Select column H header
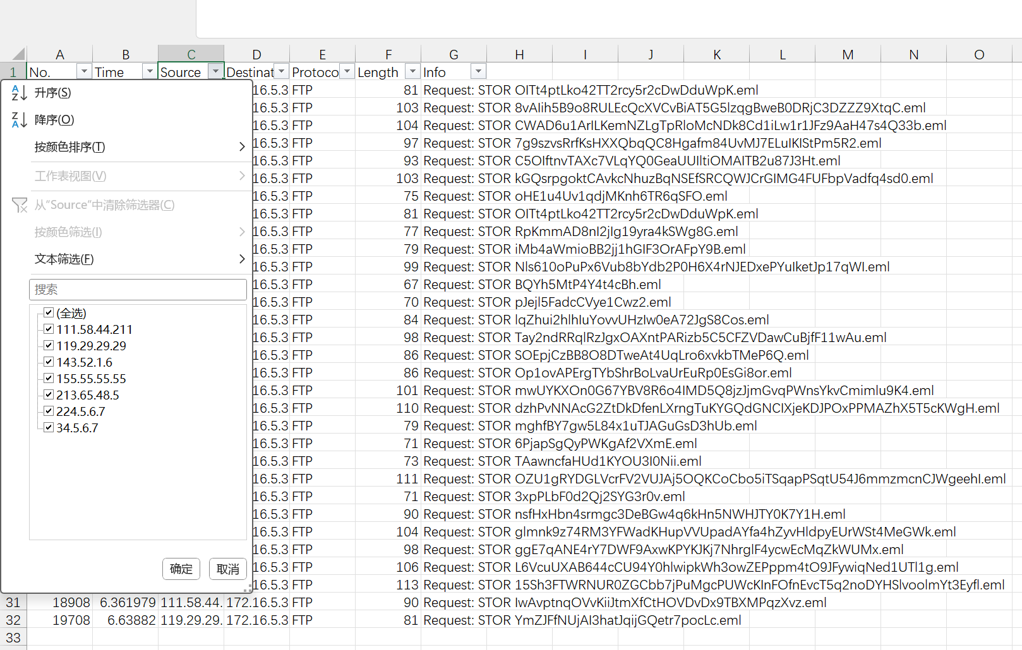Viewport: 1022px width, 650px height. coord(519,54)
